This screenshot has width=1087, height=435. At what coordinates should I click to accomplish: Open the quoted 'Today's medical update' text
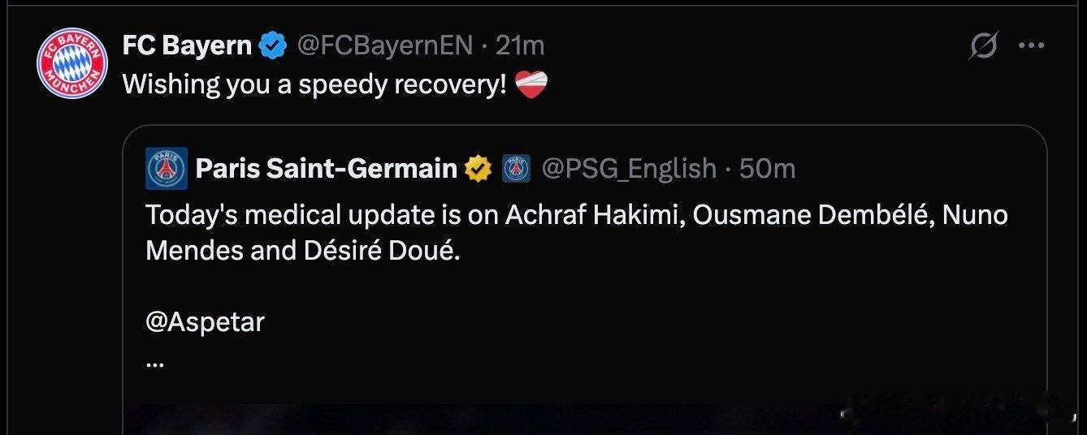tap(577, 232)
